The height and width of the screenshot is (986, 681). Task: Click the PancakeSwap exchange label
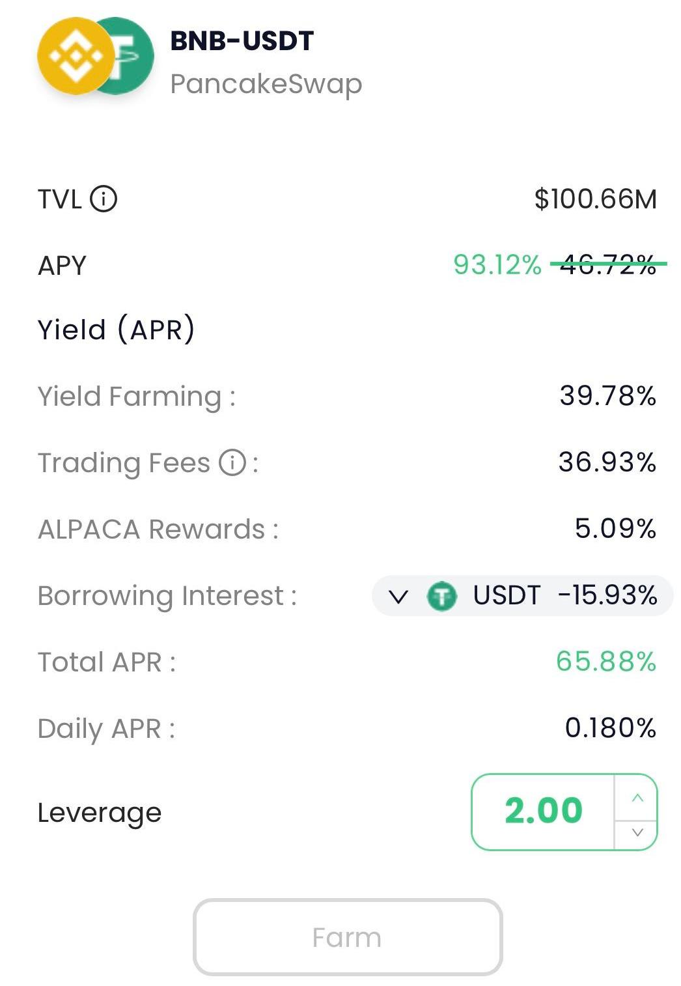click(x=266, y=84)
